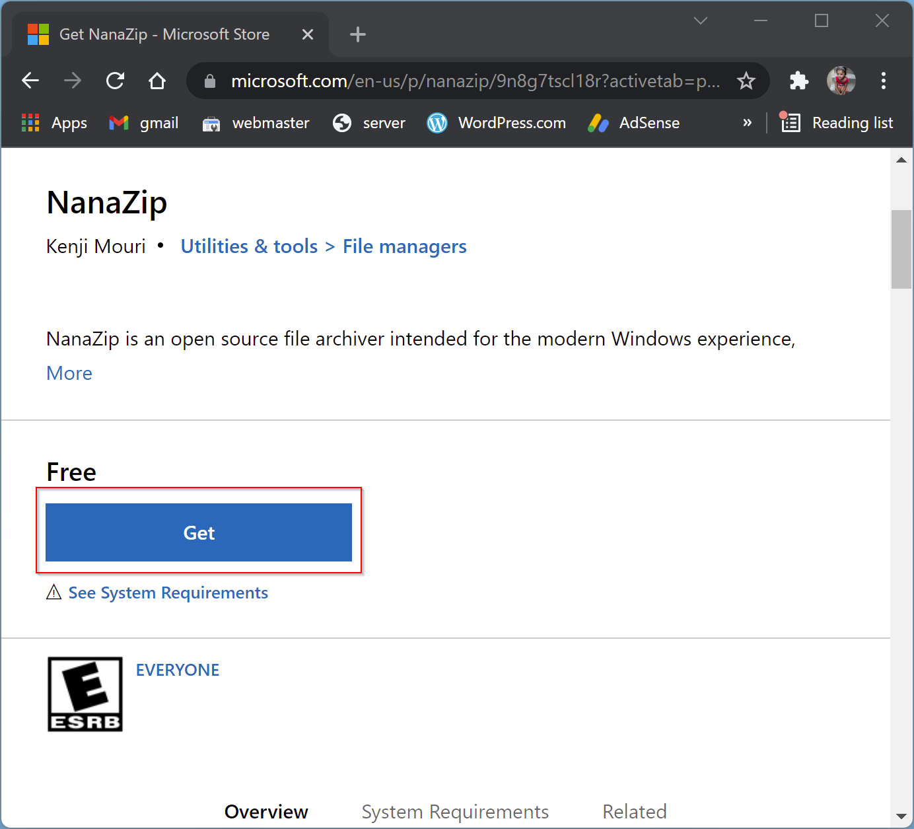Click the publisher name Kenji Mouri
The image size is (914, 829).
click(96, 246)
